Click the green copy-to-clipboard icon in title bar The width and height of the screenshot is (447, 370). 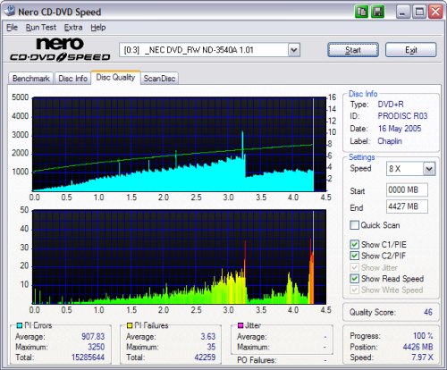coord(361,12)
